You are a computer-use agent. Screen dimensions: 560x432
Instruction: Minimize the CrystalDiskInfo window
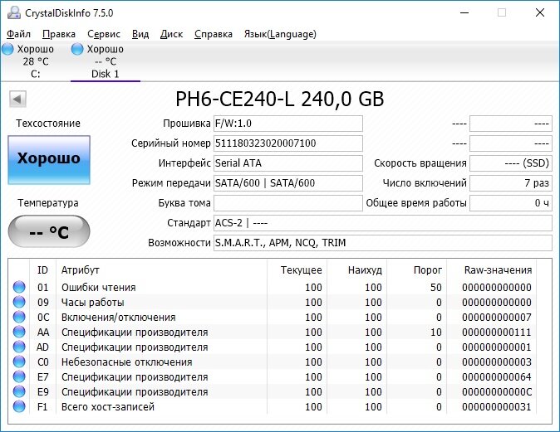click(464, 12)
